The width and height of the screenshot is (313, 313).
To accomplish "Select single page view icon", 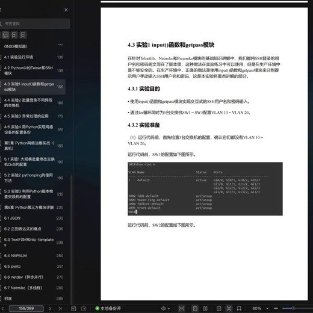I will click(x=195, y=308).
